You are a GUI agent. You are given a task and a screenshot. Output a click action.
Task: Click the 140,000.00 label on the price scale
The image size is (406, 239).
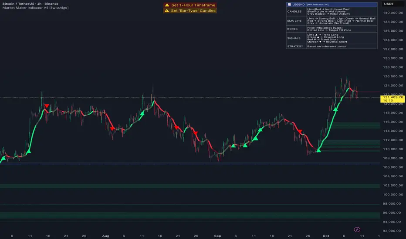392,13
